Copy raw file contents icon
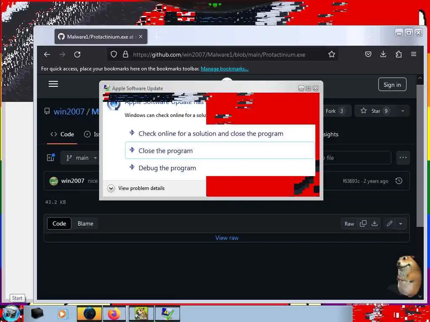 pos(363,223)
